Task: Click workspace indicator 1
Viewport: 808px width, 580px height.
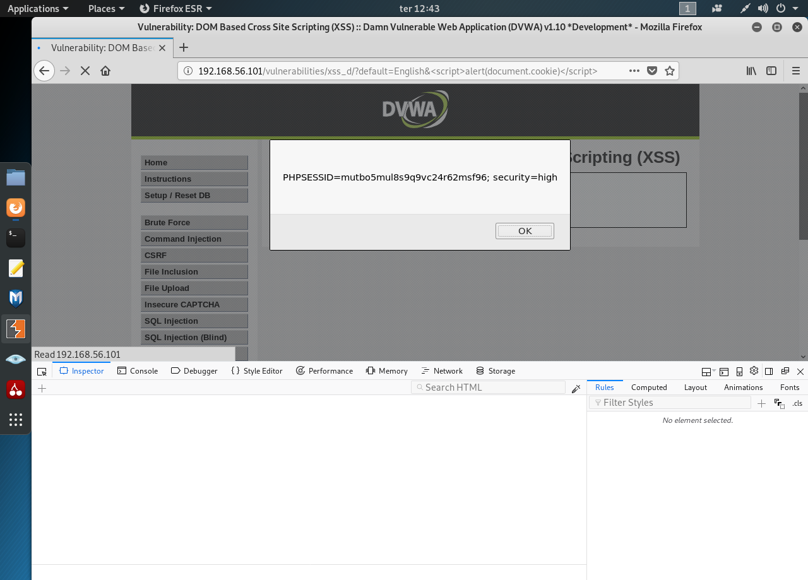Action: (x=687, y=8)
